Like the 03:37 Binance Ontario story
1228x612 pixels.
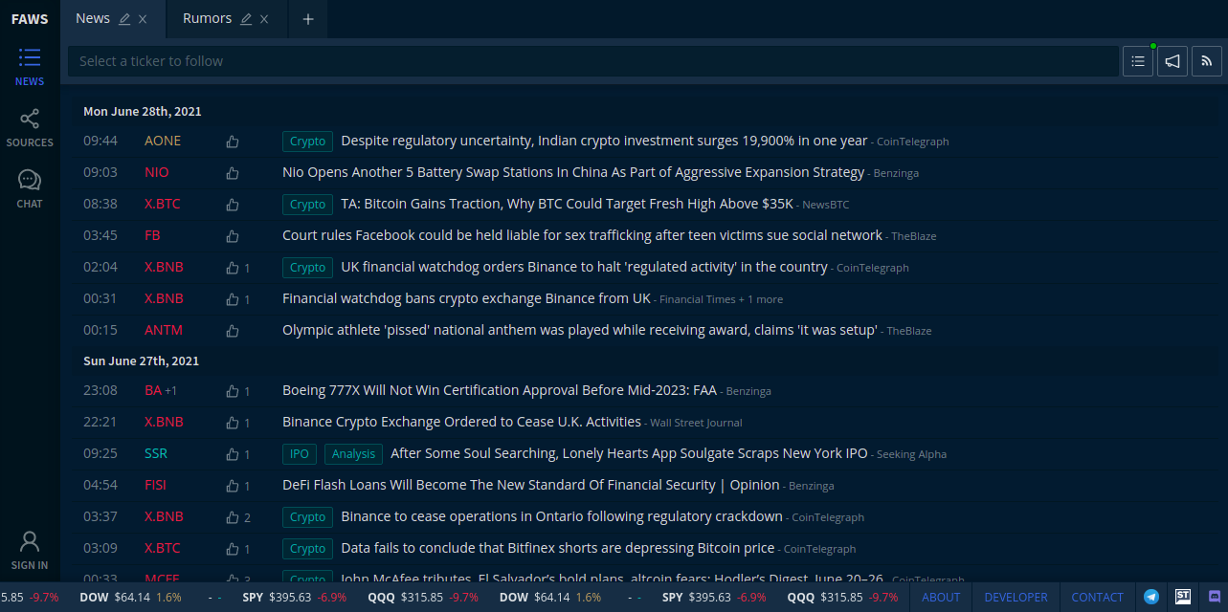(x=232, y=517)
